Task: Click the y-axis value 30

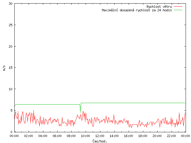Action: click(x=11, y=4)
